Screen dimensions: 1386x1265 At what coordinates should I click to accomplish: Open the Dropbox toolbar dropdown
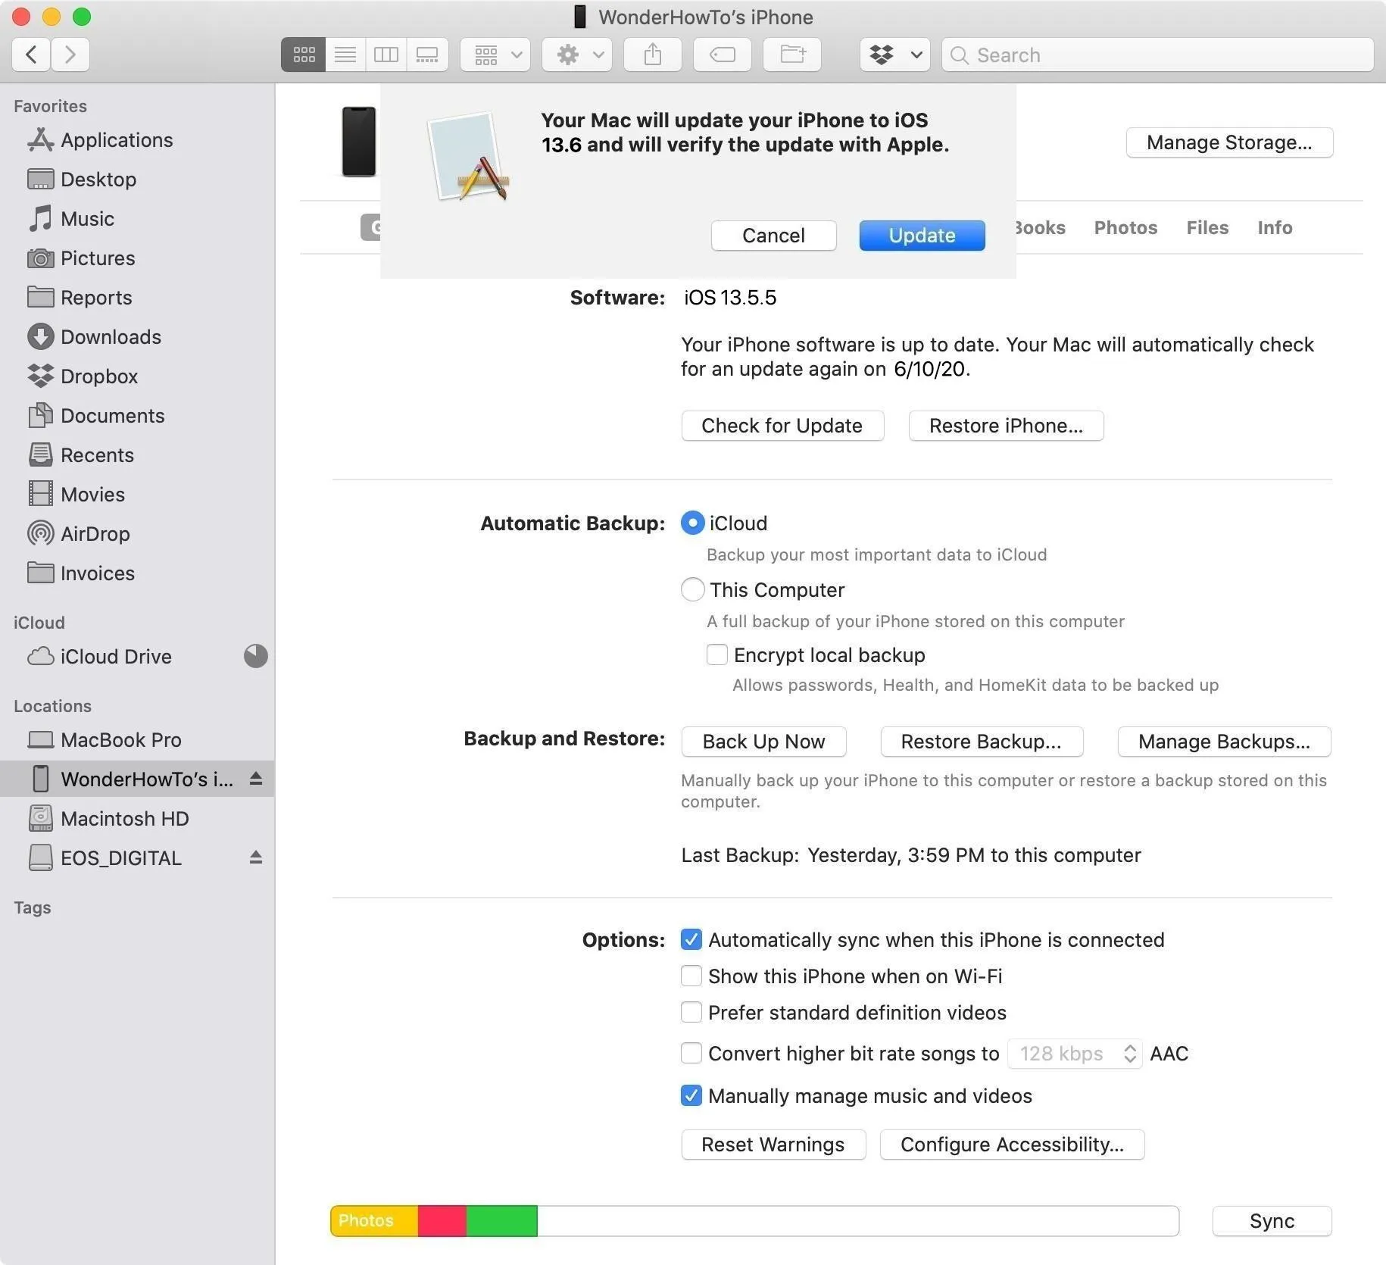click(x=895, y=55)
